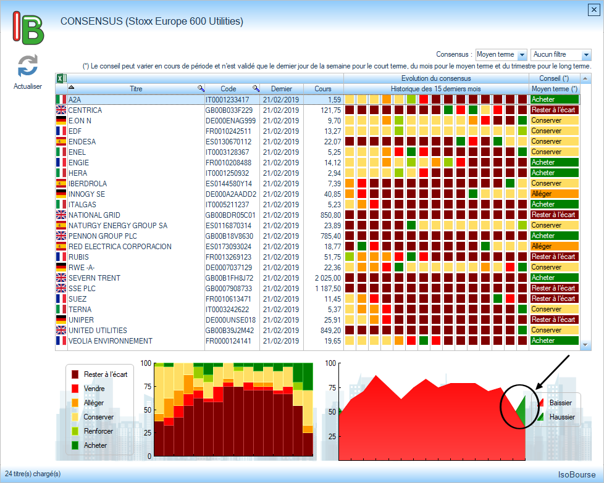Select the INNOGY SE title
The image size is (604, 483).
(x=86, y=194)
